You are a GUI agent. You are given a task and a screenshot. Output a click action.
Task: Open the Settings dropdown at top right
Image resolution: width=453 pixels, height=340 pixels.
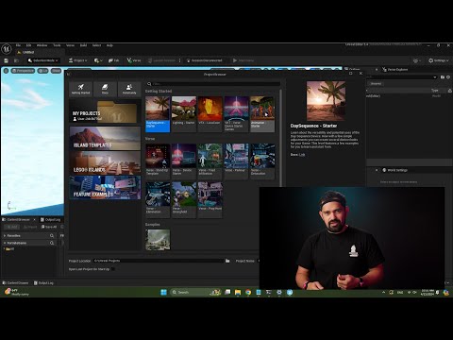click(439, 60)
